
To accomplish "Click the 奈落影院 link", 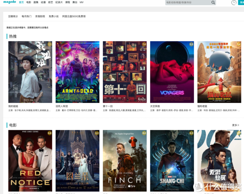I will pos(40,16).
